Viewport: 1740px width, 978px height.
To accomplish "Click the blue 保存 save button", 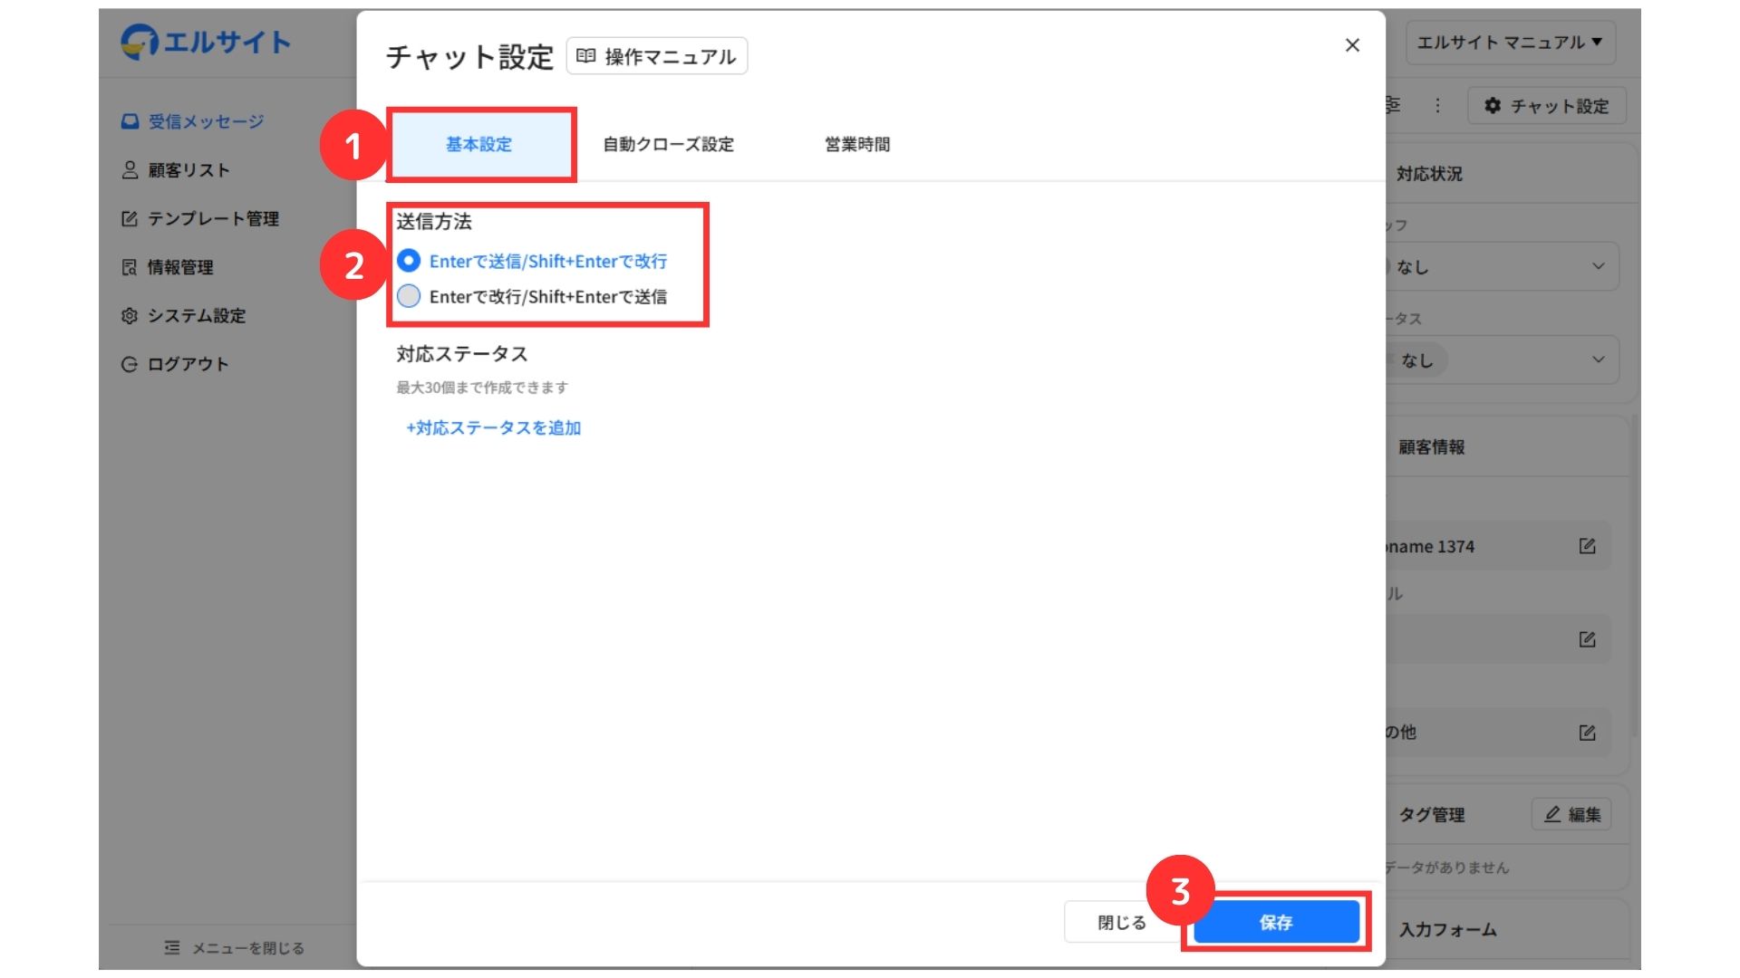I will (1276, 922).
